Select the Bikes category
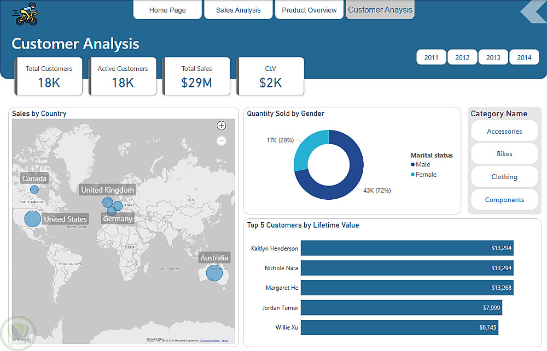Screen dimensions: 547x351 pyautogui.click(x=504, y=154)
